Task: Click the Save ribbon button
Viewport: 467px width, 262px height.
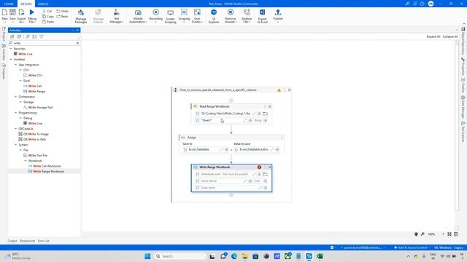Action: pyautogui.click(x=12, y=15)
